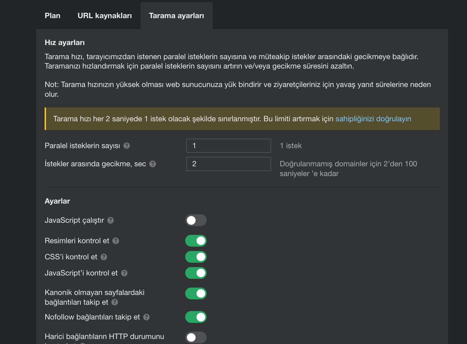Open help for Nofollow bağlantıları takip et
The width and height of the screenshot is (467, 344).
(146, 317)
